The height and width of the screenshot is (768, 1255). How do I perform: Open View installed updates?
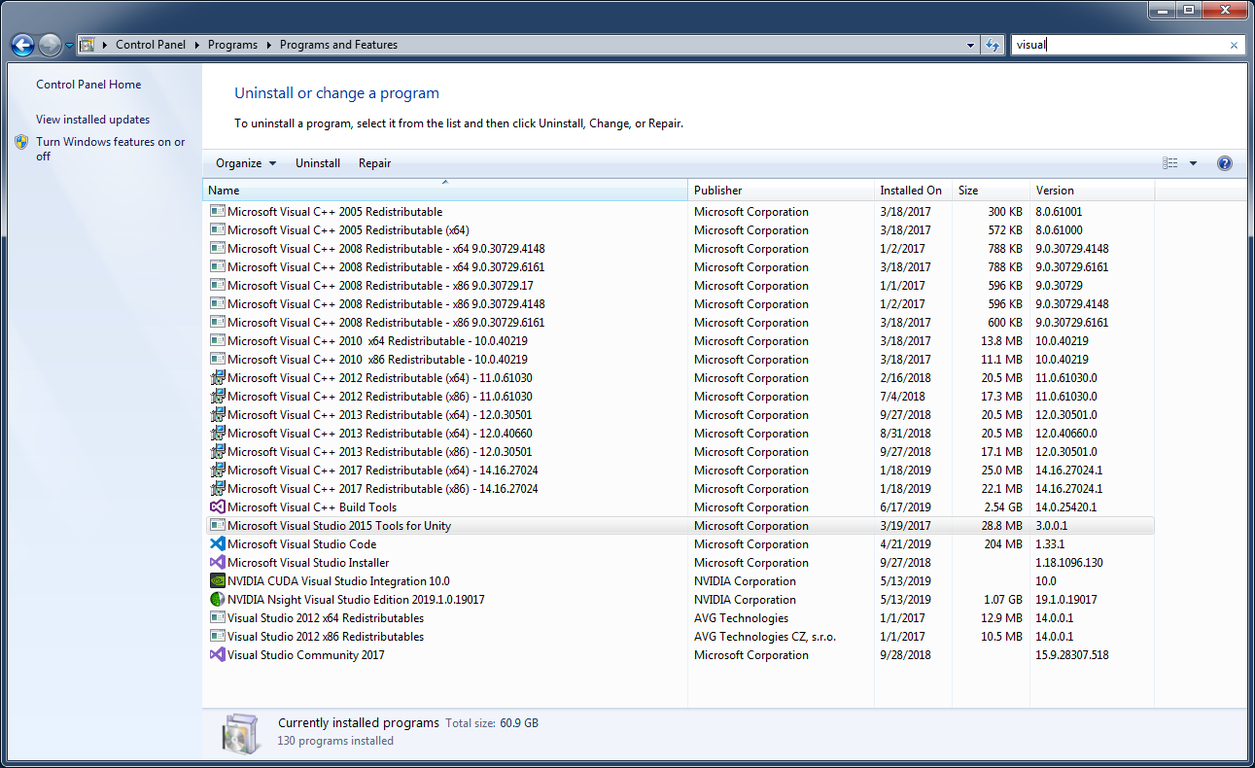90,119
